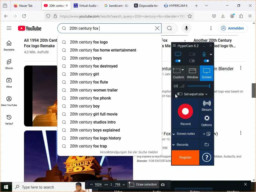The width and height of the screenshot is (256, 192).
Task: Switch to the Neuer Tab tab
Action: 26,5
